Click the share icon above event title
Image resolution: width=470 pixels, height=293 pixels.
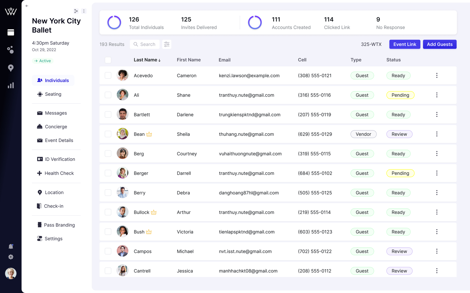(76, 11)
